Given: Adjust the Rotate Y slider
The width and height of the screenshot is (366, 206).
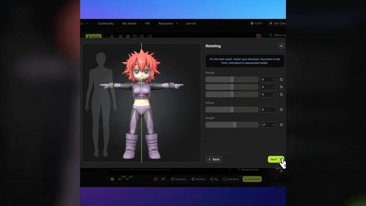Looking at the screenshot, I should (232, 87).
